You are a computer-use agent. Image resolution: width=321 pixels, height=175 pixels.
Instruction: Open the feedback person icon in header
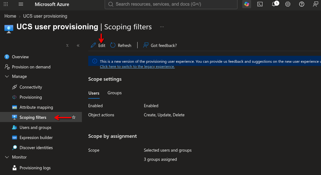click(316, 4)
